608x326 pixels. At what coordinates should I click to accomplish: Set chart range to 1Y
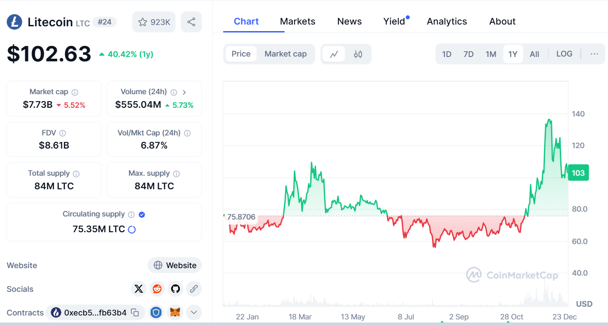point(513,54)
